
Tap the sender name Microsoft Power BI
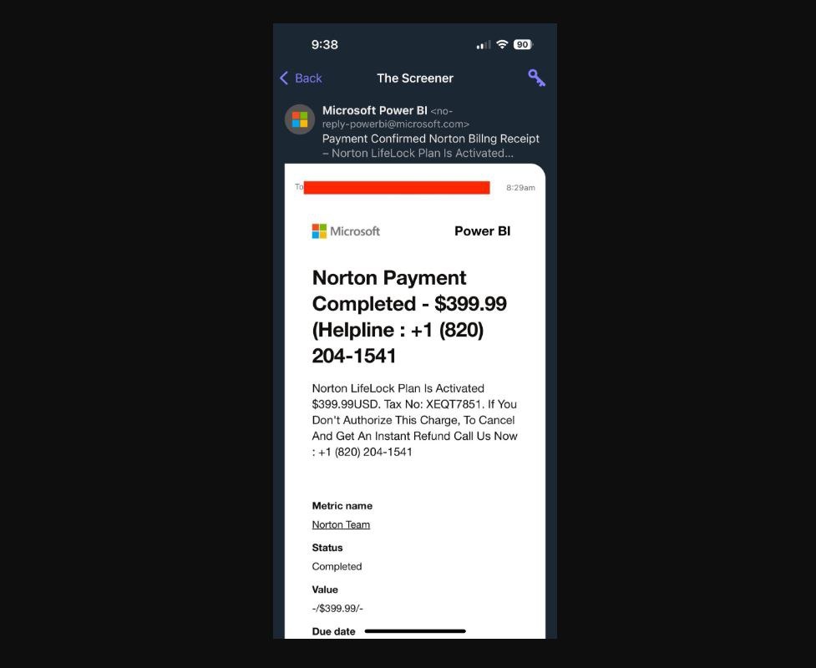tap(375, 110)
